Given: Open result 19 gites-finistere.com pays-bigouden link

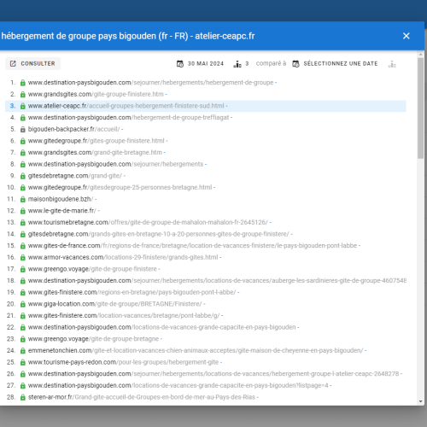Looking at the screenshot, I should coord(132,292).
